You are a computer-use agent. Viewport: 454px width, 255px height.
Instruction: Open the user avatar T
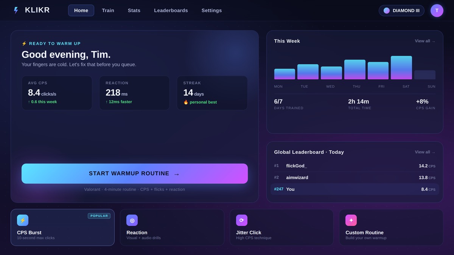click(x=437, y=11)
